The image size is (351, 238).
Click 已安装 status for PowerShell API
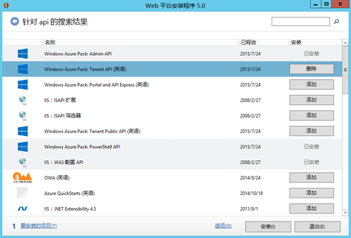click(x=312, y=147)
